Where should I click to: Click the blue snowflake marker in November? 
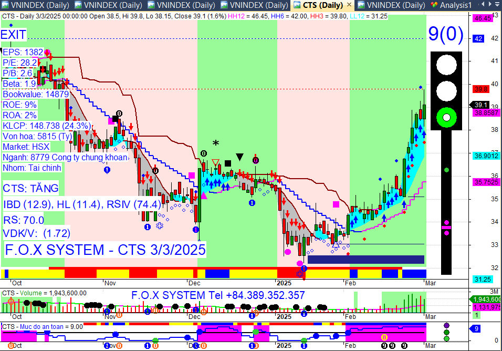coord(160,226)
